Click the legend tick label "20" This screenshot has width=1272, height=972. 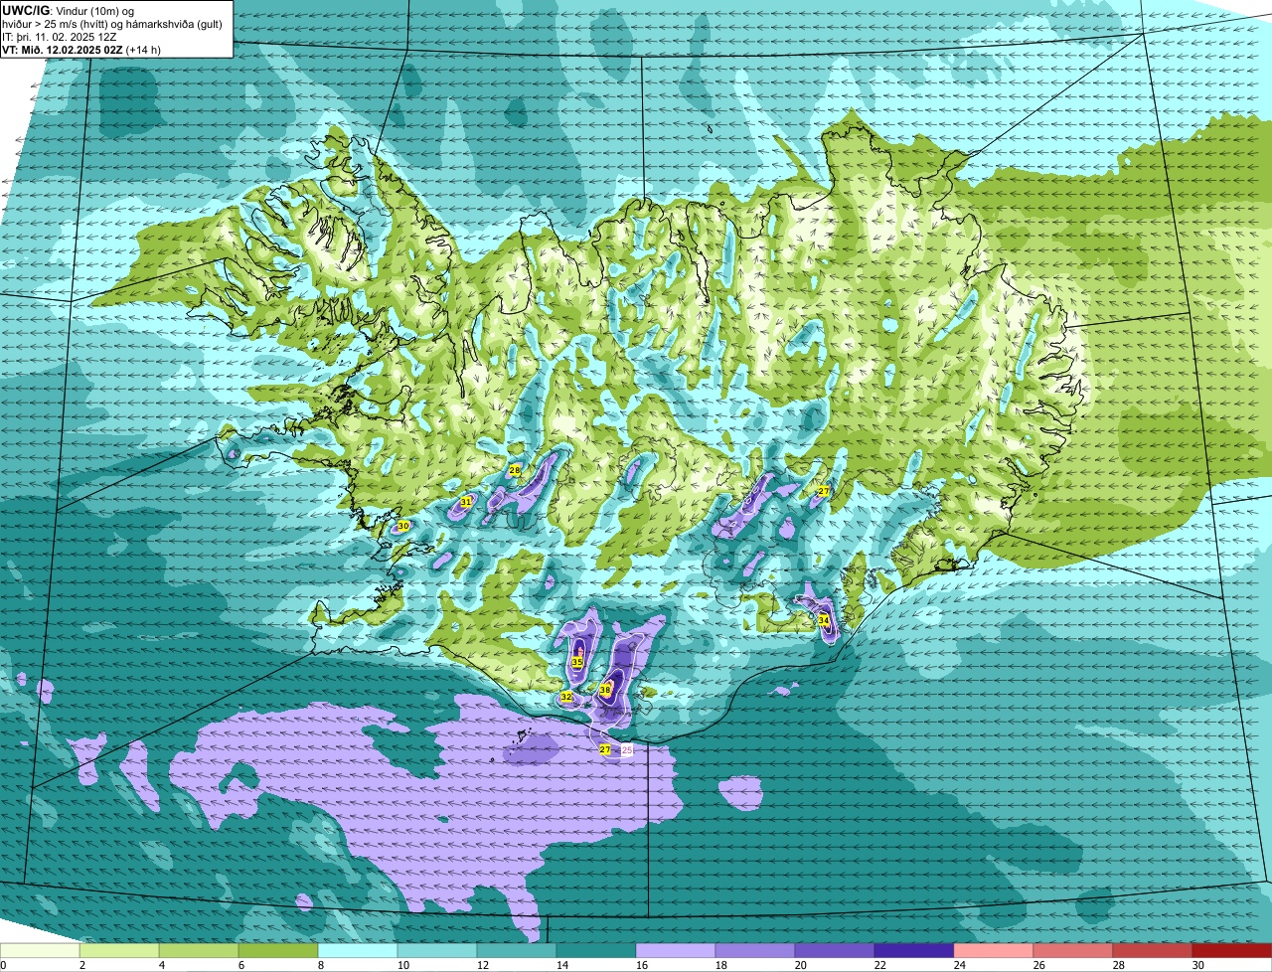801,965
